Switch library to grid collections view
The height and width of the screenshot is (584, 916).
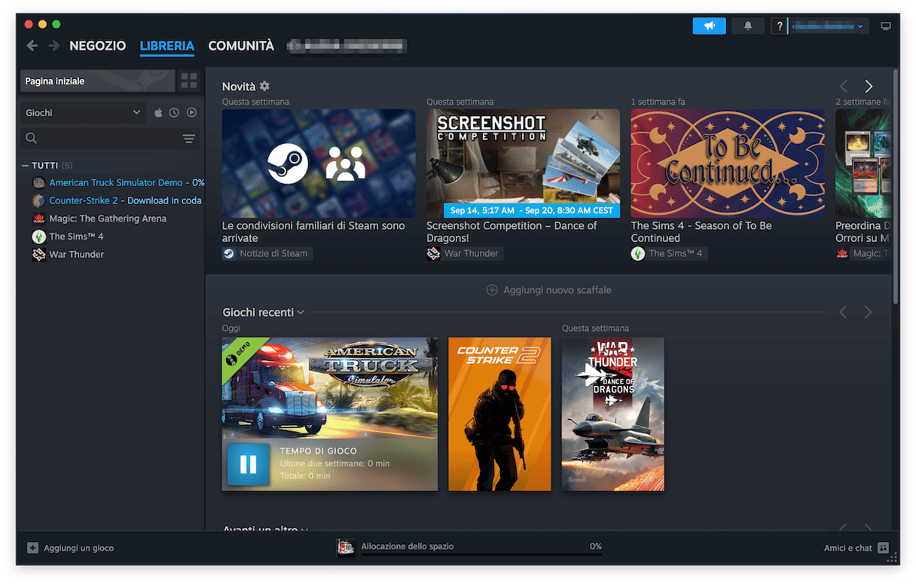click(x=189, y=81)
